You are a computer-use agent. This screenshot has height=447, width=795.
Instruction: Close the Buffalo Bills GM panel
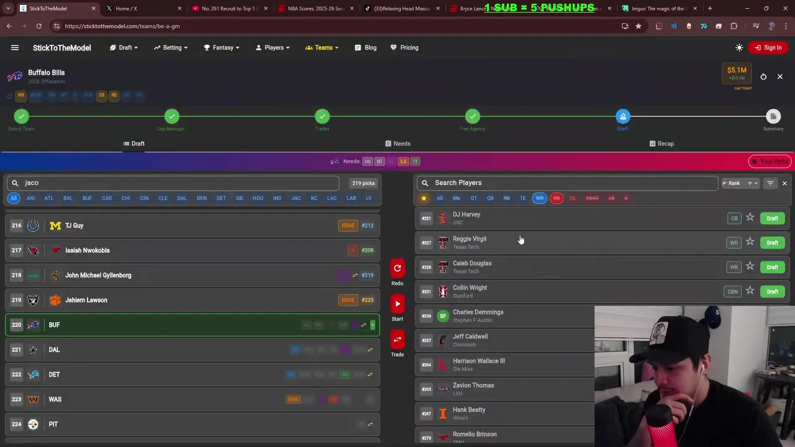pyautogui.click(x=780, y=77)
